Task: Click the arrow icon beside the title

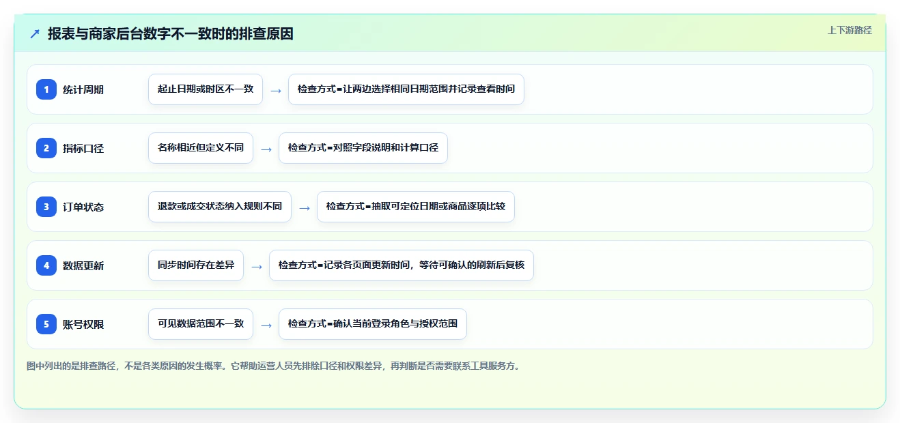Action: click(x=35, y=33)
